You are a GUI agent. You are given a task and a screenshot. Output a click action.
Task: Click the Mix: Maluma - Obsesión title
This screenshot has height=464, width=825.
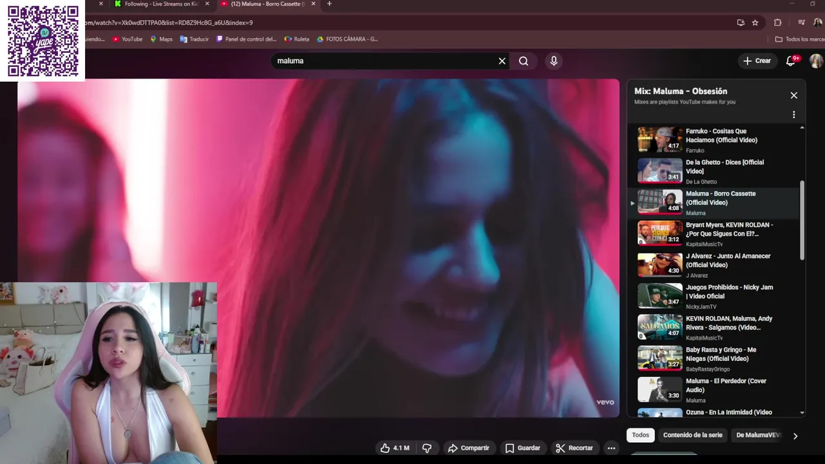click(x=681, y=92)
